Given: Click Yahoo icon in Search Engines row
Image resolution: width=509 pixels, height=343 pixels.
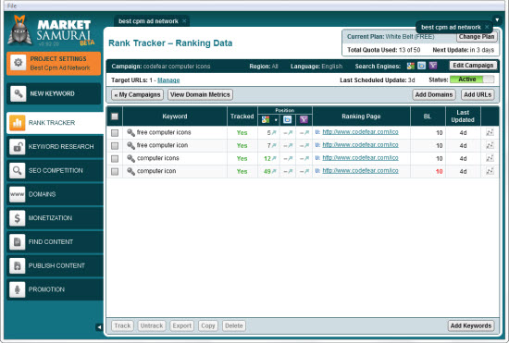Looking at the screenshot, I should pyautogui.click(x=433, y=66).
